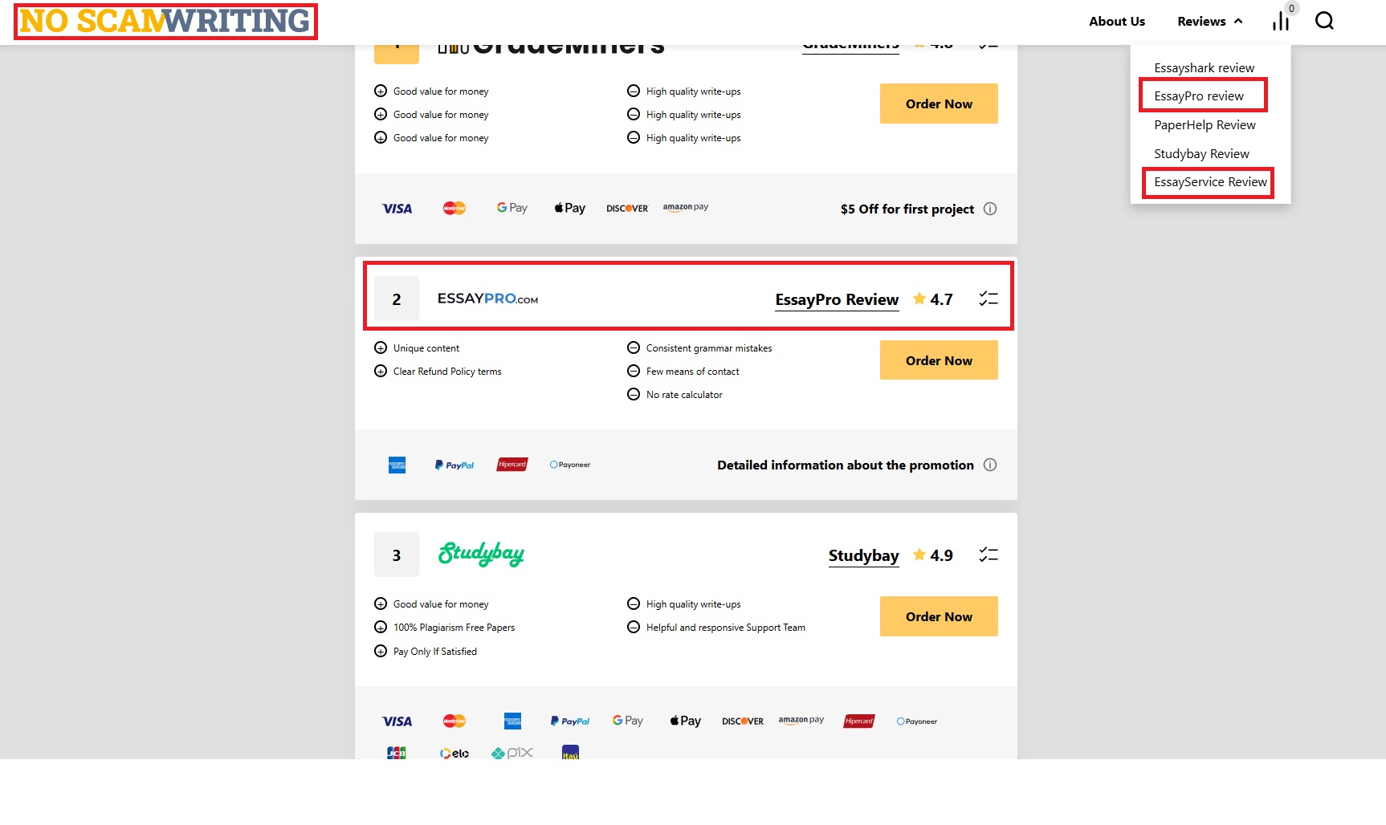Click the info icon beside $5 Off offer
This screenshot has height=825, width=1386.
pyautogui.click(x=990, y=209)
